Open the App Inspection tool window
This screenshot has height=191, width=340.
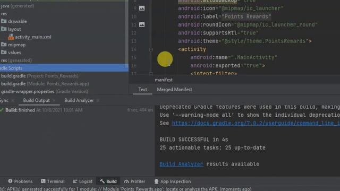pyautogui.click(x=172, y=181)
